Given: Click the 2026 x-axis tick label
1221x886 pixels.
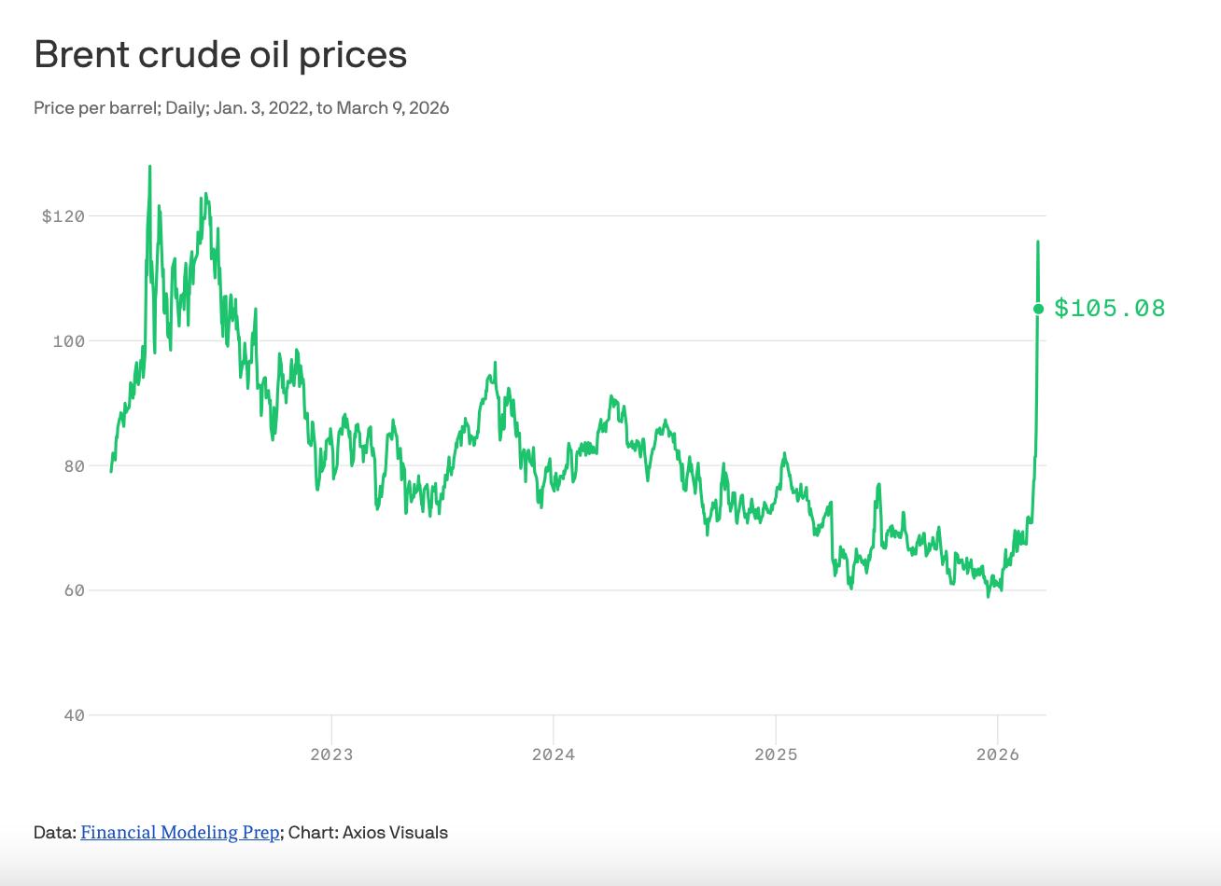Looking at the screenshot, I should [x=998, y=754].
